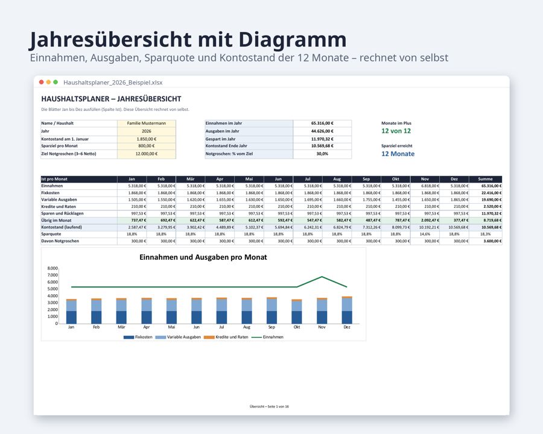Click the 'Ist pro Monat' table header cell
The height and width of the screenshot is (434, 543).
click(x=79, y=179)
